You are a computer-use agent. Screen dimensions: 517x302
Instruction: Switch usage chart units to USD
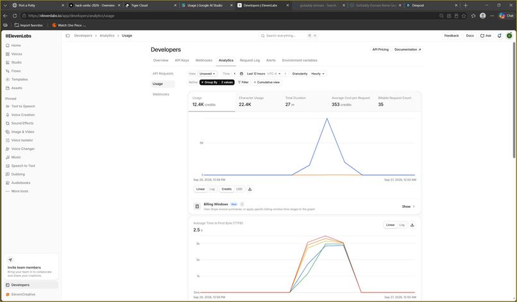pyautogui.click(x=239, y=189)
